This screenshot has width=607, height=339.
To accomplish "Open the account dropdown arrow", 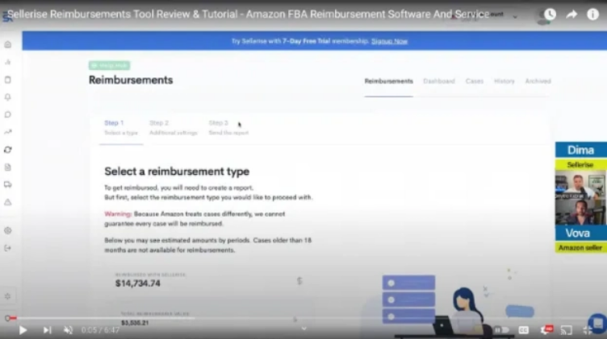I will [x=515, y=17].
